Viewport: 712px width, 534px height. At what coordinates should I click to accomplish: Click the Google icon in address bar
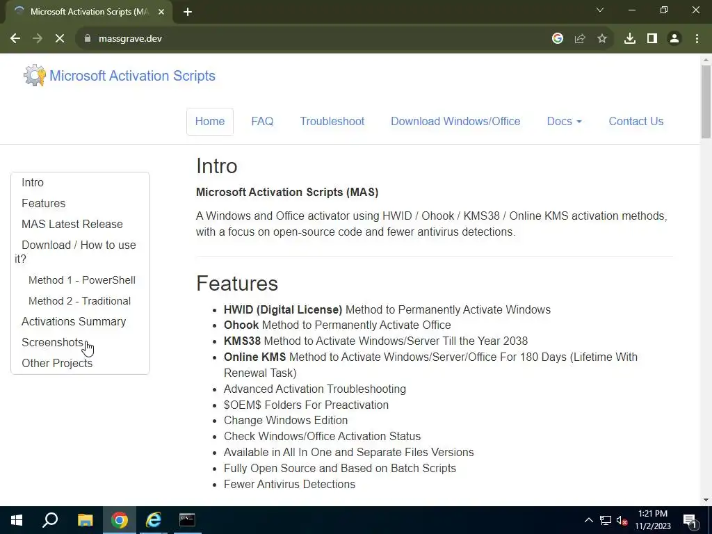pos(558,39)
